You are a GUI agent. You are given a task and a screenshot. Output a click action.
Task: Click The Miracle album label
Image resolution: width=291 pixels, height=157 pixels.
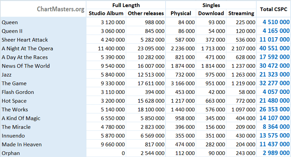click(x=16, y=127)
